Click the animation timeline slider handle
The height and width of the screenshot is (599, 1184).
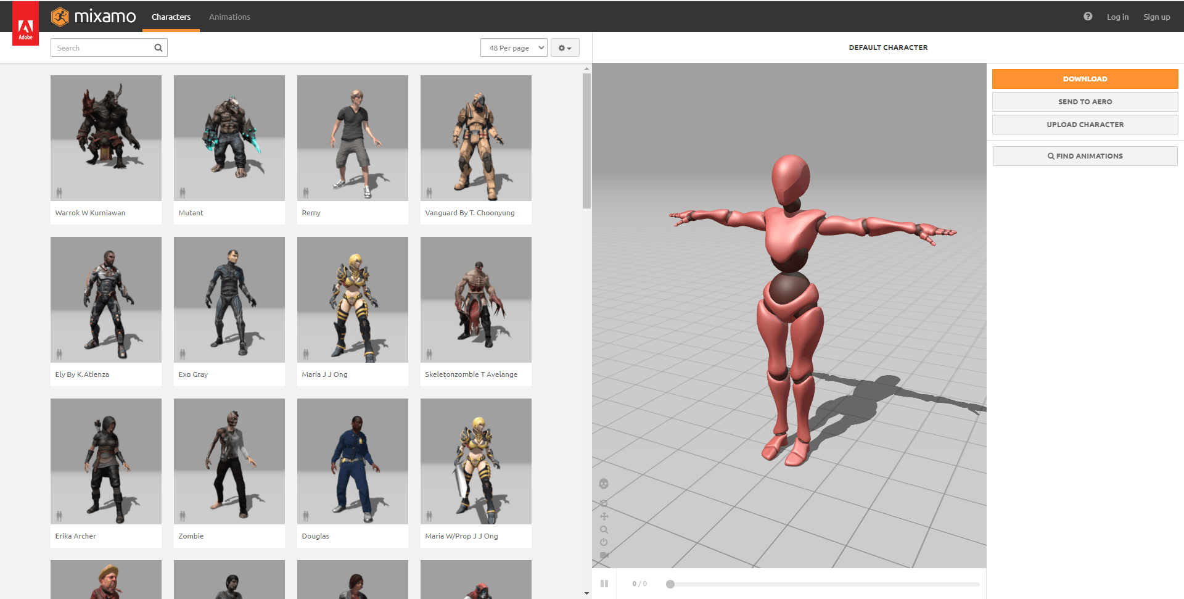pyautogui.click(x=670, y=584)
